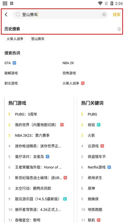
Task: Choose the NBA 2K hot search term
Action: coord(68,63)
